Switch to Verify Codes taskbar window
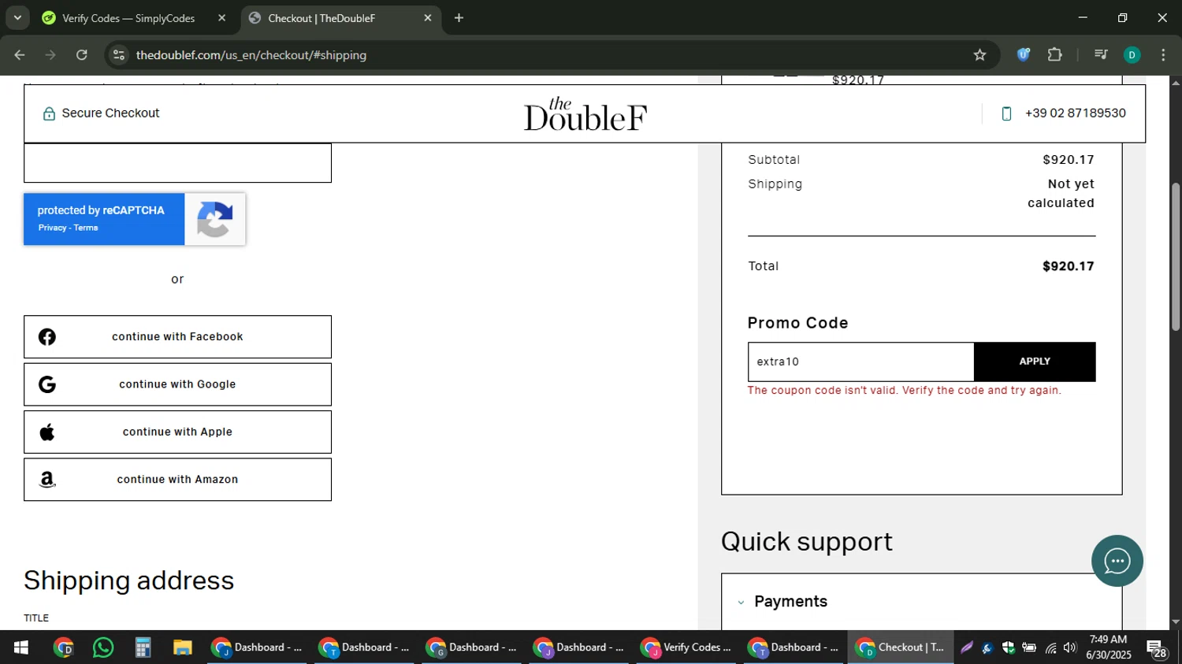This screenshot has width=1182, height=664. tap(687, 648)
